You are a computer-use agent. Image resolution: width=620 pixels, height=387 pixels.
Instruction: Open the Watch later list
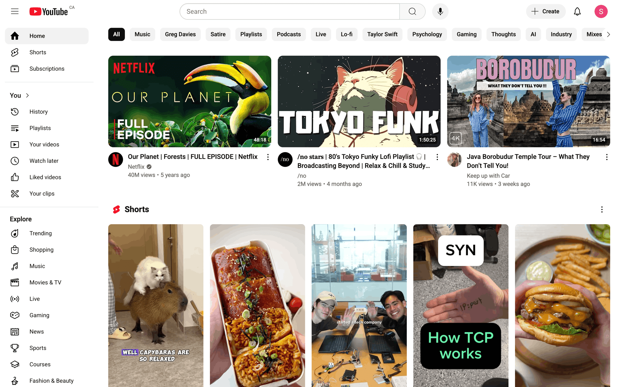point(47,161)
